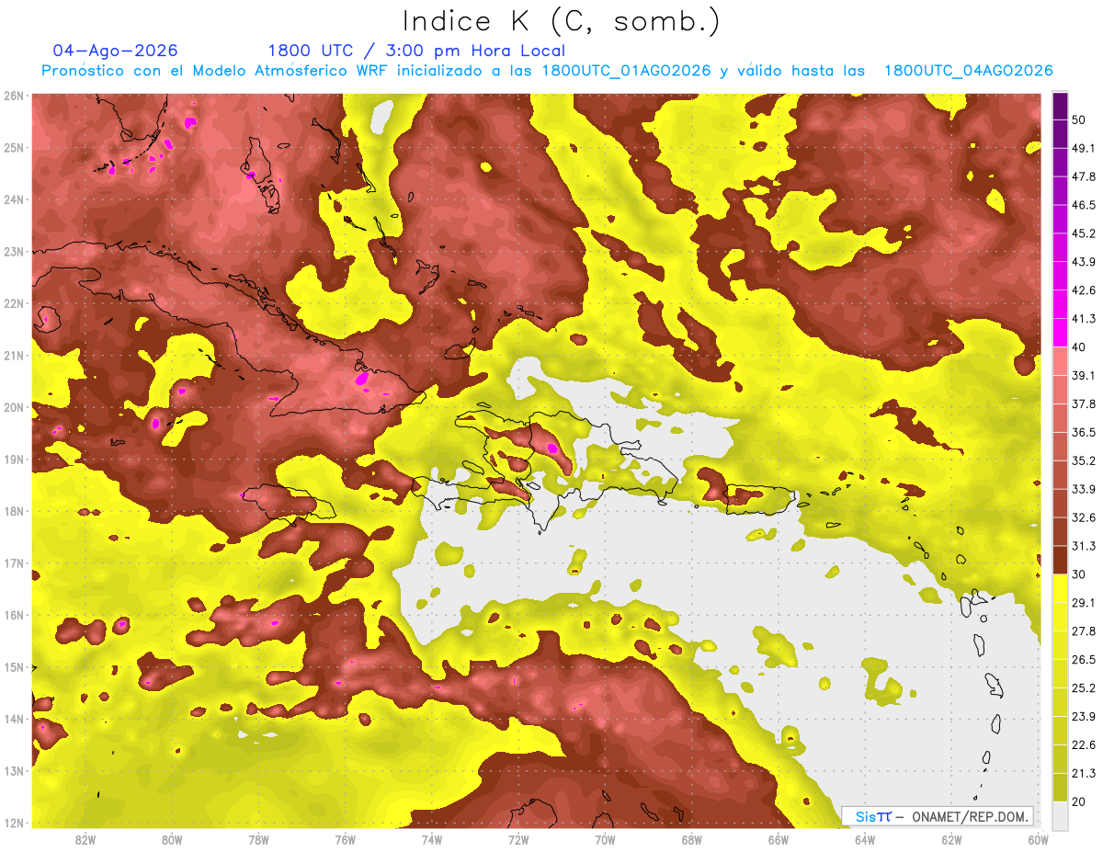Click the '80W' longitude label
Screen dimensions: 1103x852
[172, 840]
